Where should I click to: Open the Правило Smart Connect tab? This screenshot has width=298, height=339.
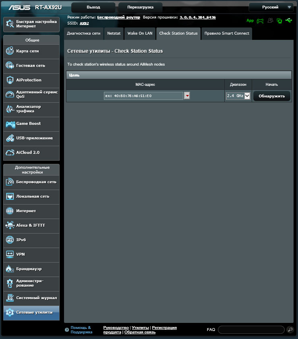click(227, 33)
